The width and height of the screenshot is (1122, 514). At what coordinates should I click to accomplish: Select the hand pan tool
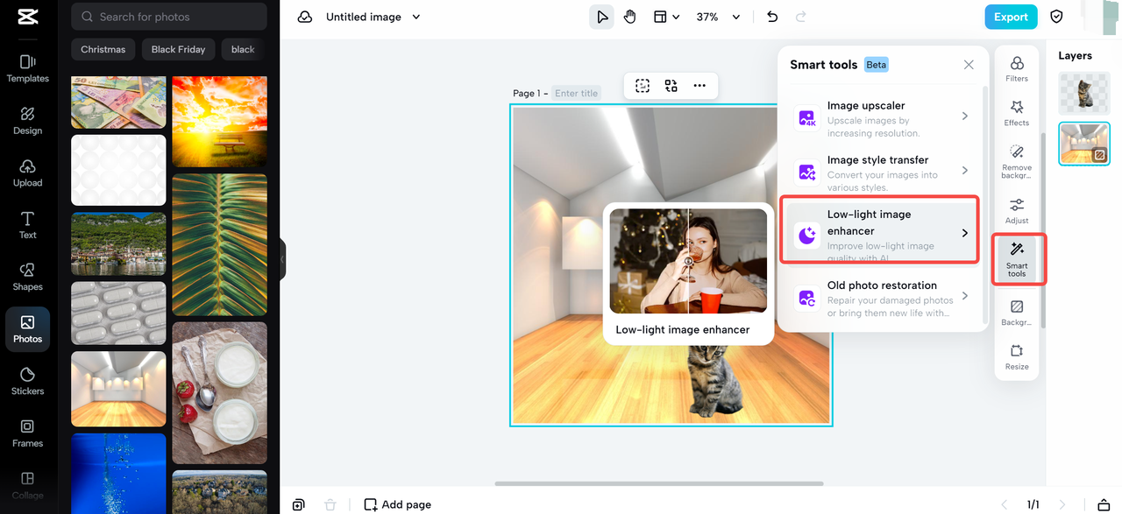[629, 17]
